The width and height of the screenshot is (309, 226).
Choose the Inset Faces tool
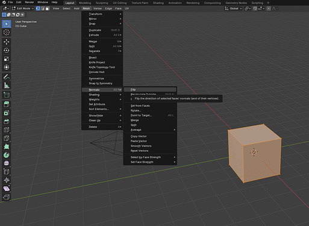tap(7, 113)
